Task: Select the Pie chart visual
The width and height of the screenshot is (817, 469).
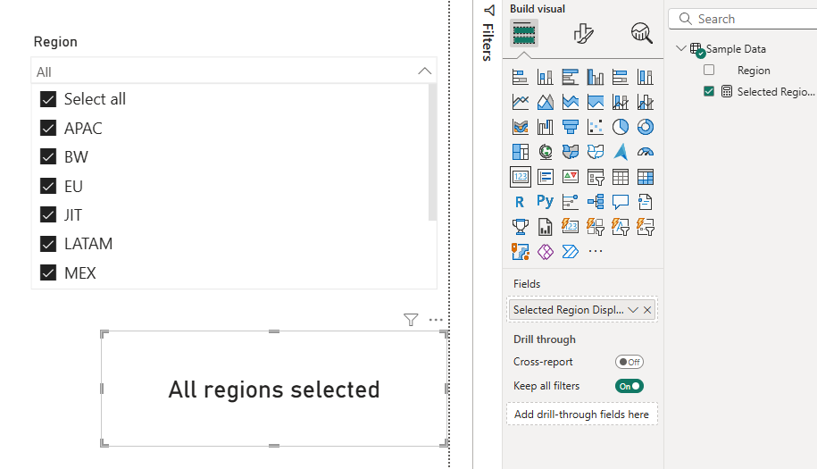Action: point(620,127)
